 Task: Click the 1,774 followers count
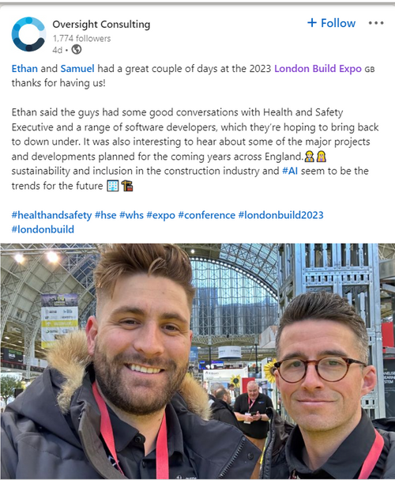81,38
